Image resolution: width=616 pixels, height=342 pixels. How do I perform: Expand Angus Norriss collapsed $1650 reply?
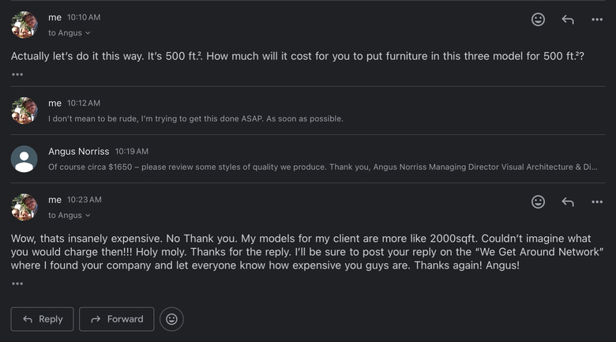click(308, 159)
